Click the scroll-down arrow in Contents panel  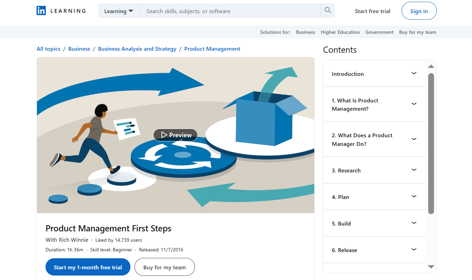431,267
